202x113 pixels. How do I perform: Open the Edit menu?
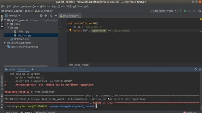pyautogui.click(x=9, y=6)
